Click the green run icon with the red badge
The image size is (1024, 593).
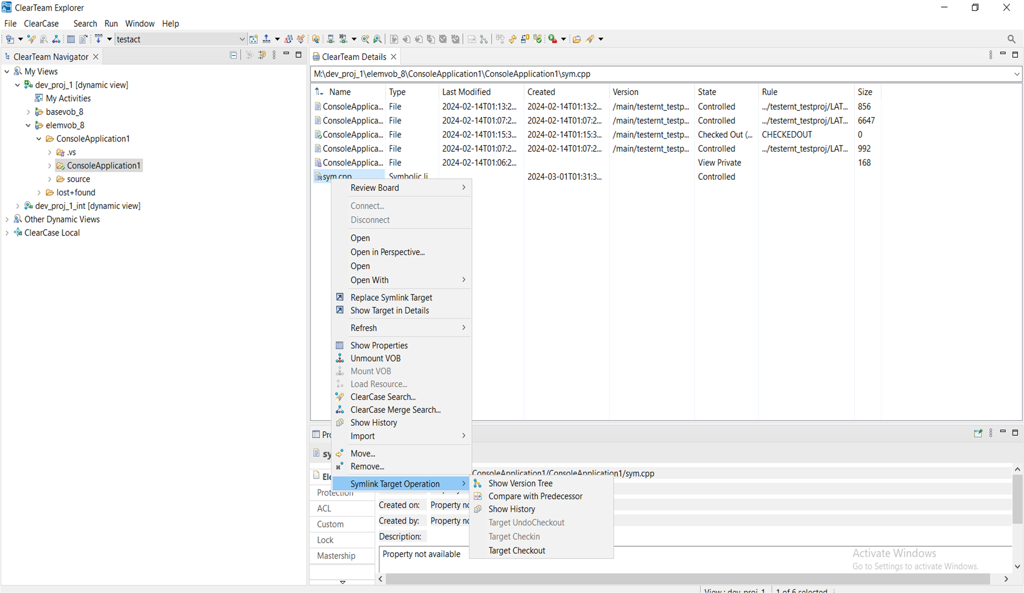tap(552, 39)
